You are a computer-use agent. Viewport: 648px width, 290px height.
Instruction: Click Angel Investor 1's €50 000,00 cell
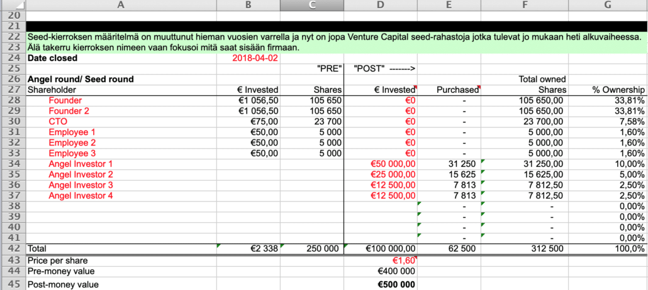380,164
